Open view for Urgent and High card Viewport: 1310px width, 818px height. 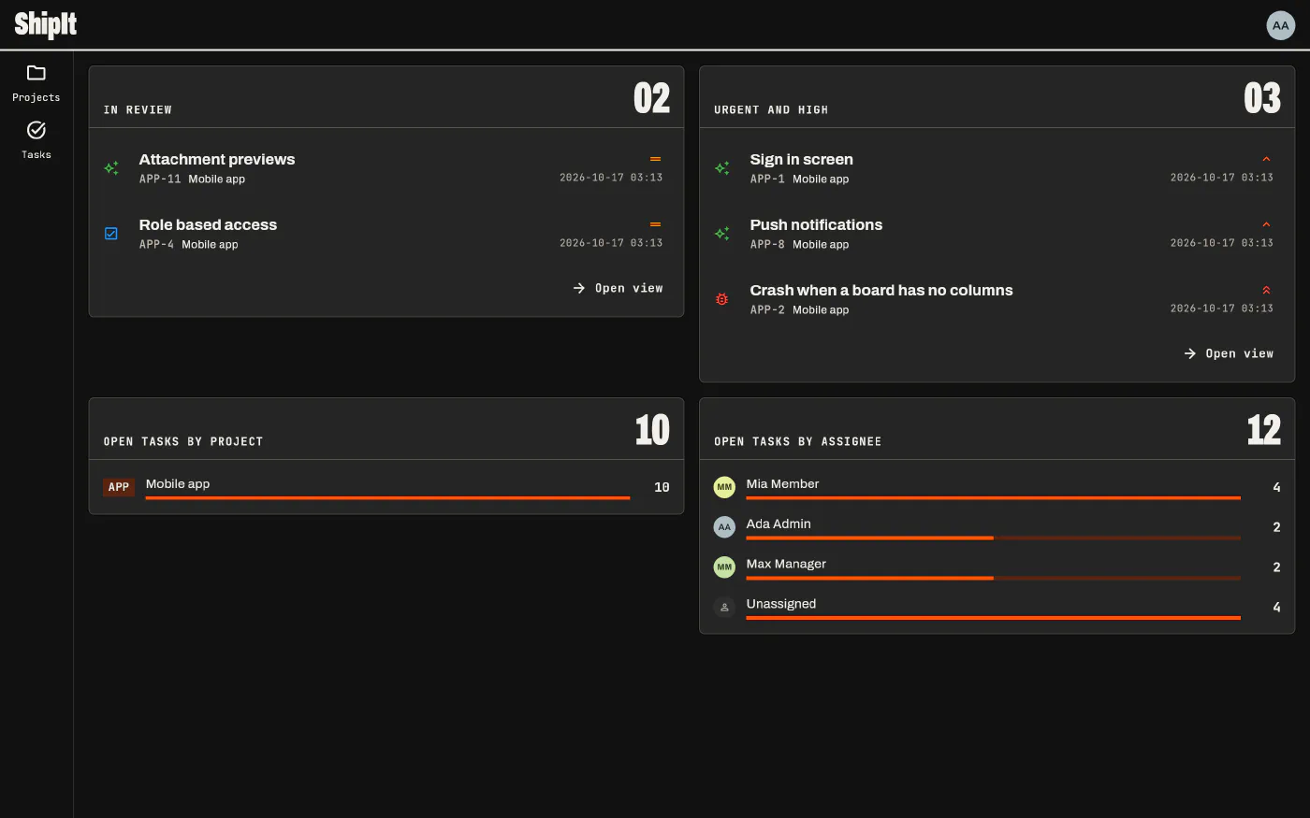tap(1229, 353)
